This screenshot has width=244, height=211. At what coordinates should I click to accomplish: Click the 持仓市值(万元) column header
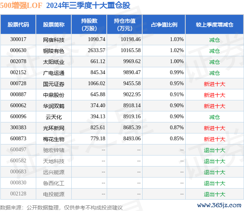125,24
